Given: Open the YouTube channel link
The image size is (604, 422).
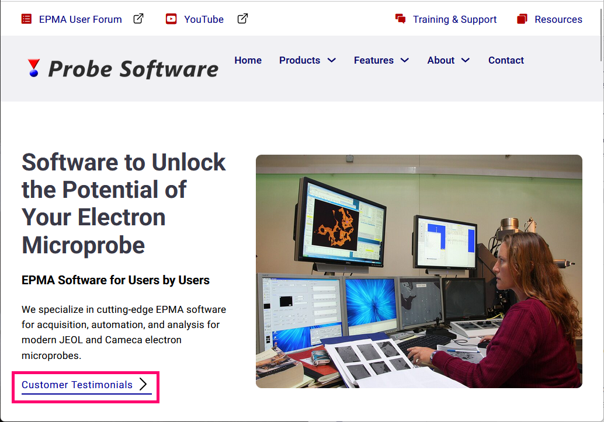Looking at the screenshot, I should coord(204,19).
